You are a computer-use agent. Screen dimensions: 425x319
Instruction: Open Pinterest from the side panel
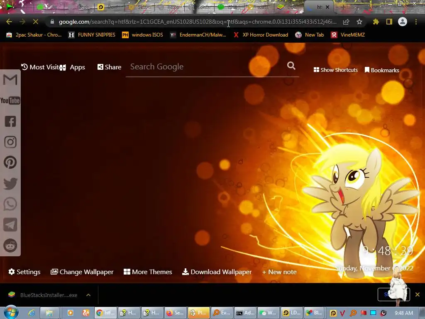(x=10, y=162)
